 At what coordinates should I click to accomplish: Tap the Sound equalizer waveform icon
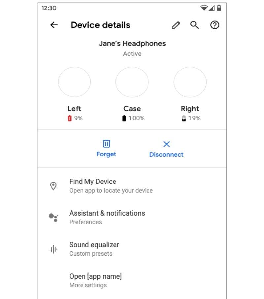pyautogui.click(x=53, y=249)
